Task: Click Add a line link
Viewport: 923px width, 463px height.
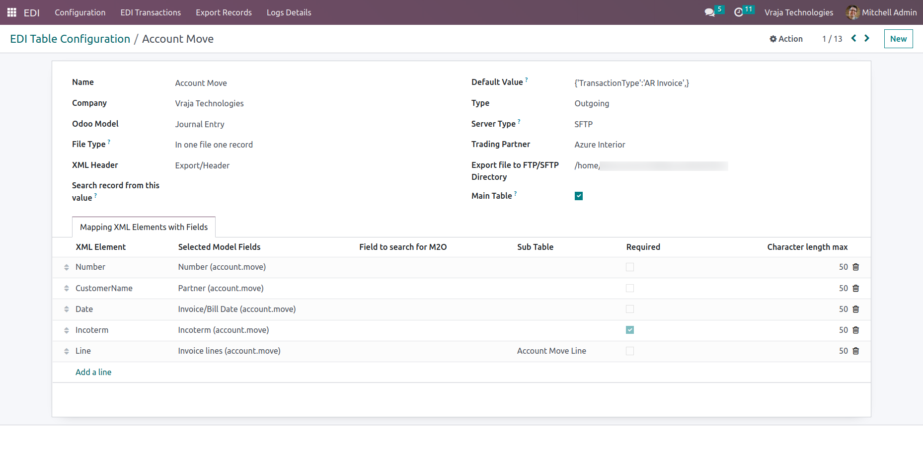Action: pyautogui.click(x=93, y=372)
